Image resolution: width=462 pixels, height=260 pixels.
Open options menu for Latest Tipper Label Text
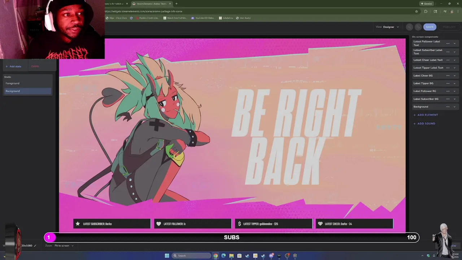(448, 68)
